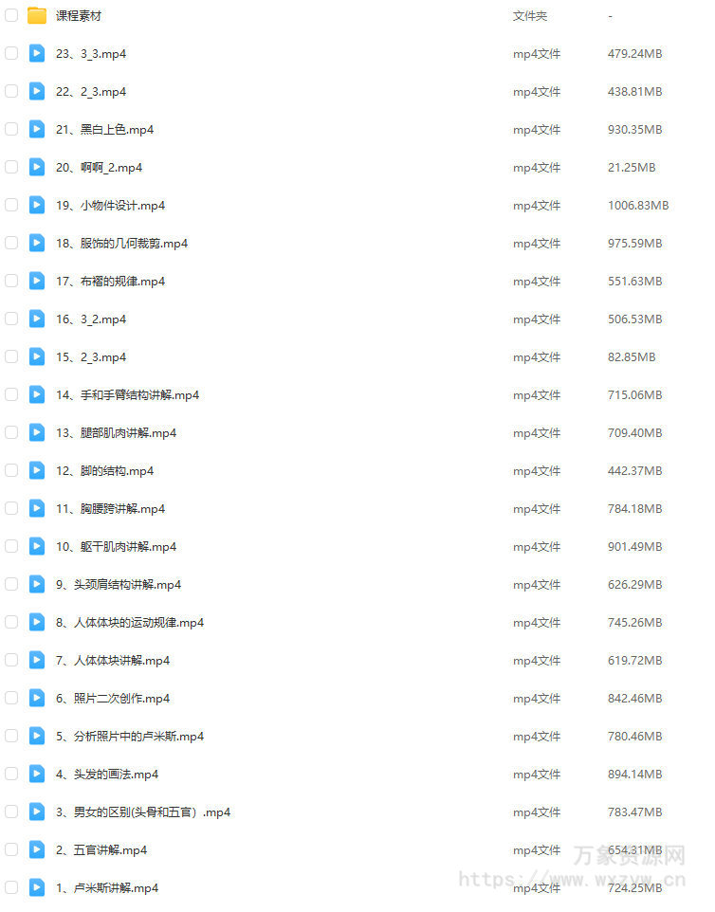Tick checkbox beside 12、脚的结构.mp4
The width and height of the screenshot is (715, 912).
(x=11, y=470)
